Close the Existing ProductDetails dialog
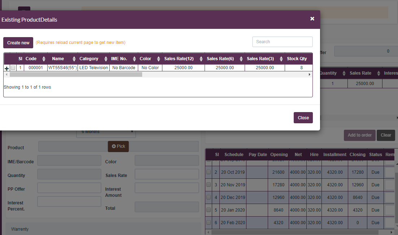Screen dimensions: 398x235 point(312,18)
